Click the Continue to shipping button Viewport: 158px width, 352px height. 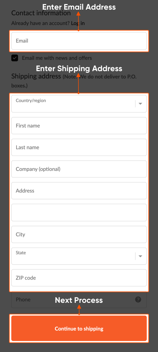(x=79, y=328)
